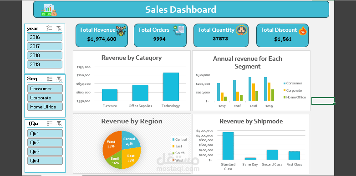Click the Central slice of the pie chart

coord(131,141)
